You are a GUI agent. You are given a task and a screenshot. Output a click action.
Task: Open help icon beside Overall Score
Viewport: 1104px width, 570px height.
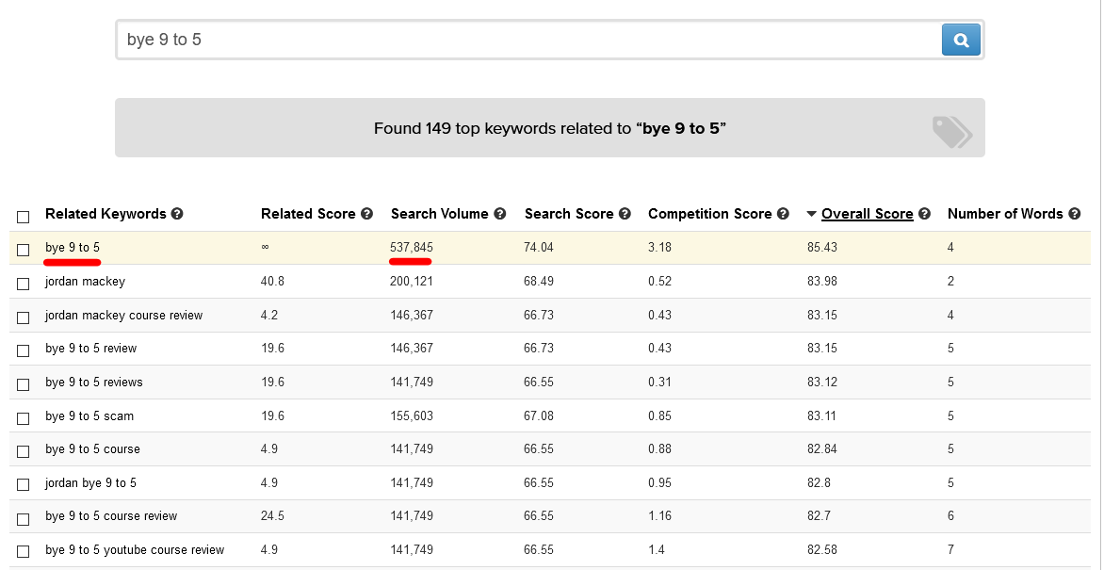[924, 214]
